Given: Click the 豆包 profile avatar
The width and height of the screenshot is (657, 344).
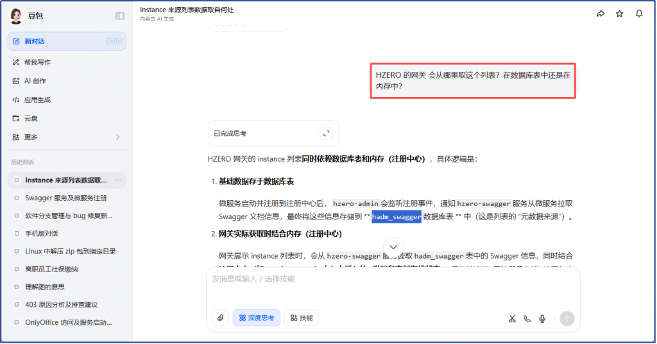Looking at the screenshot, I should (x=15, y=16).
